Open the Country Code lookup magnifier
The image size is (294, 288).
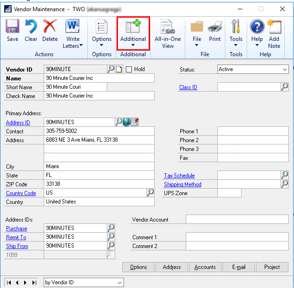tap(150, 193)
